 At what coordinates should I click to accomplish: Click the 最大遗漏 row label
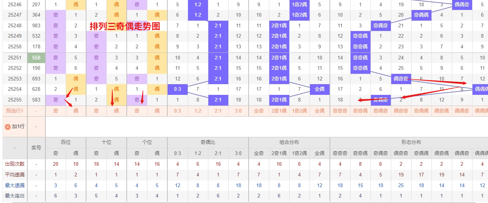pos(15,185)
